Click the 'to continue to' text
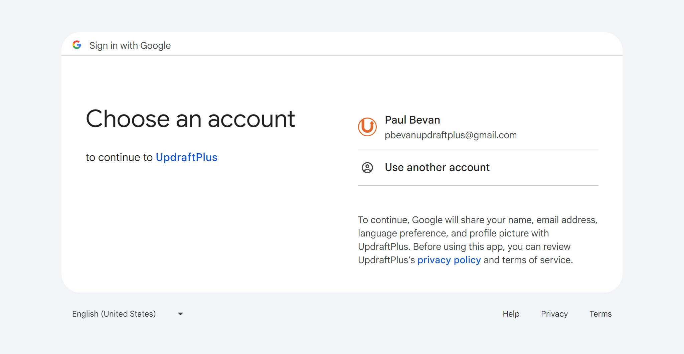The height and width of the screenshot is (354, 684). pos(119,157)
